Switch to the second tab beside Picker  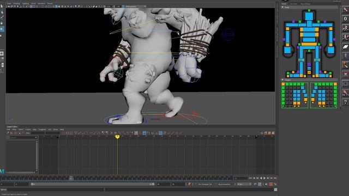click(x=293, y=4)
